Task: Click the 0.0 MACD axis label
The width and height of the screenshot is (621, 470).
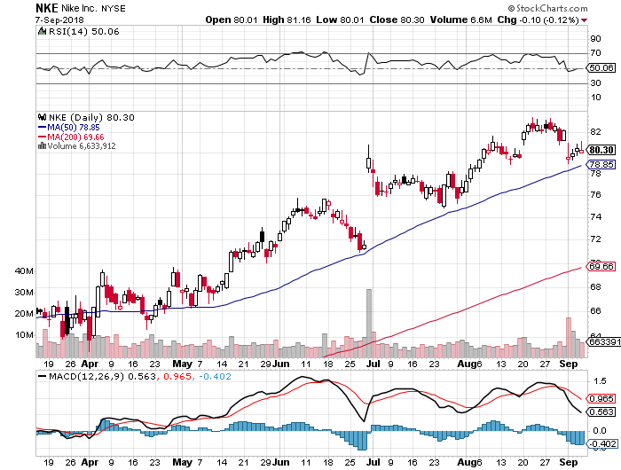Action: (600, 431)
